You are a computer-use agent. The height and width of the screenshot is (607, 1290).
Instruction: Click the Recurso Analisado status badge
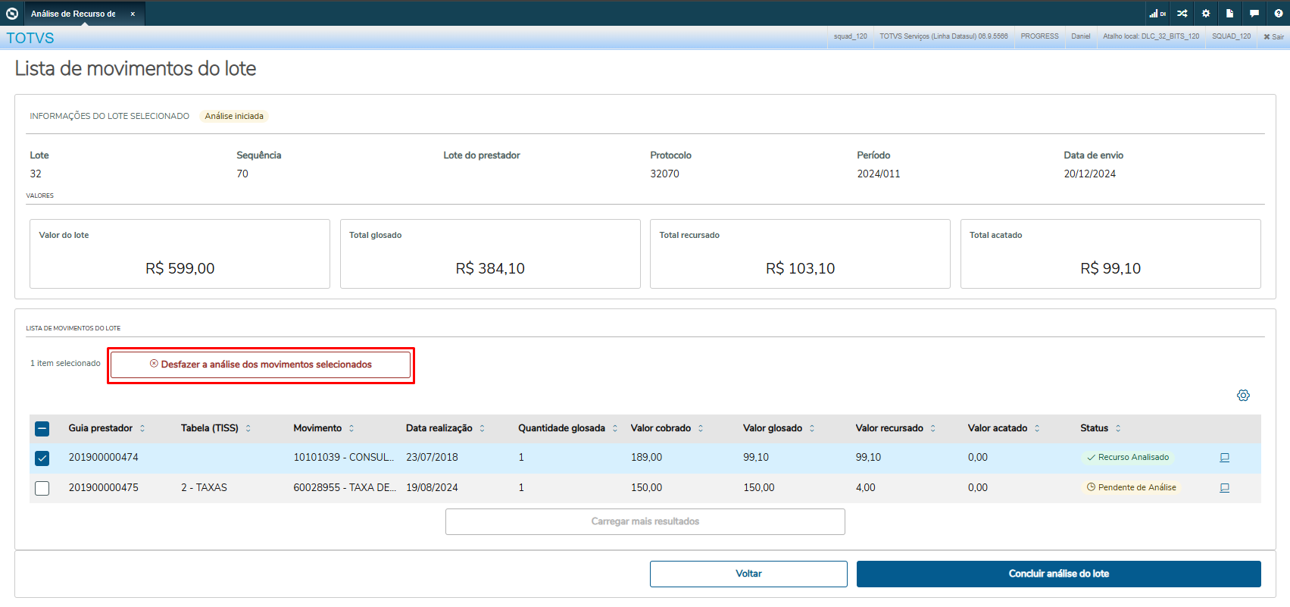[x=1128, y=458]
